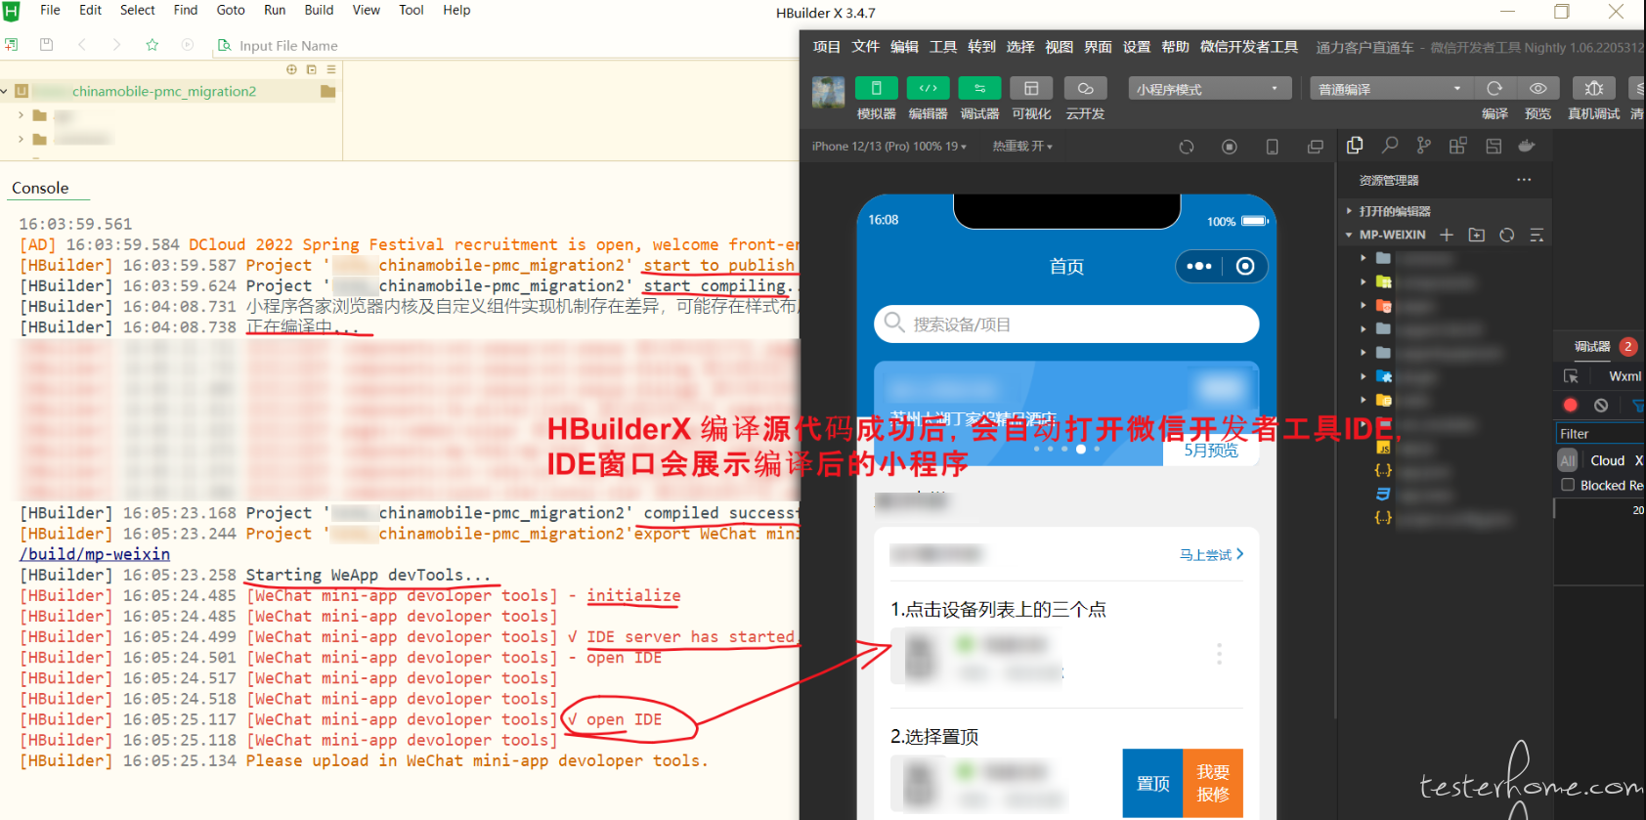
Task: Select the Console tab in HBuilder X
Action: tap(40, 188)
